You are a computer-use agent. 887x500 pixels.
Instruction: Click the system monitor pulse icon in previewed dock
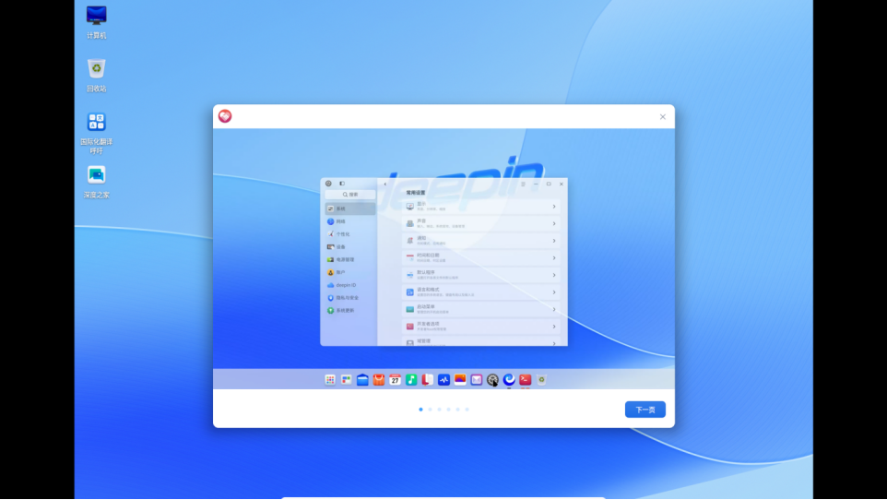coord(444,380)
